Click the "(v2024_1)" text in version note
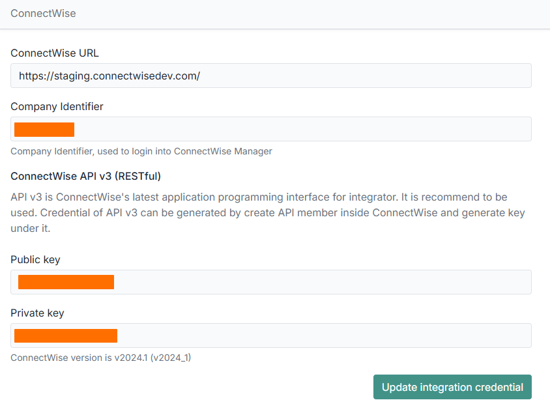Screen dimensions: 550x413 (x=170, y=358)
